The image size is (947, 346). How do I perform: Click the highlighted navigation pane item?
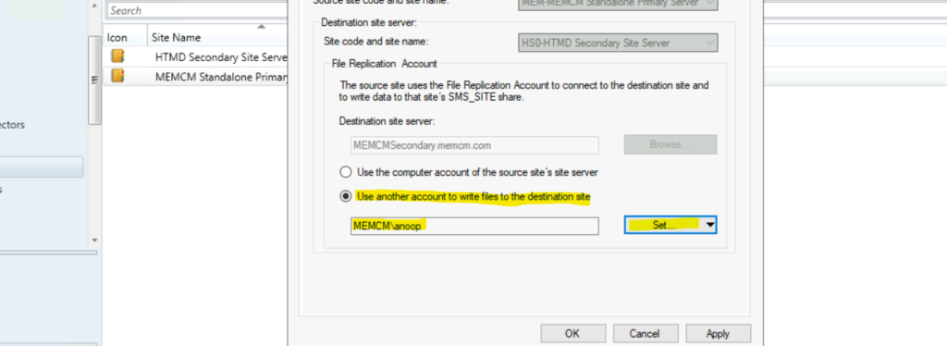pos(42,167)
